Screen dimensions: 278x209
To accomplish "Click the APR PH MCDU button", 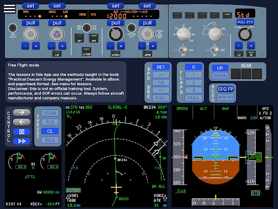I will point(225,97).
